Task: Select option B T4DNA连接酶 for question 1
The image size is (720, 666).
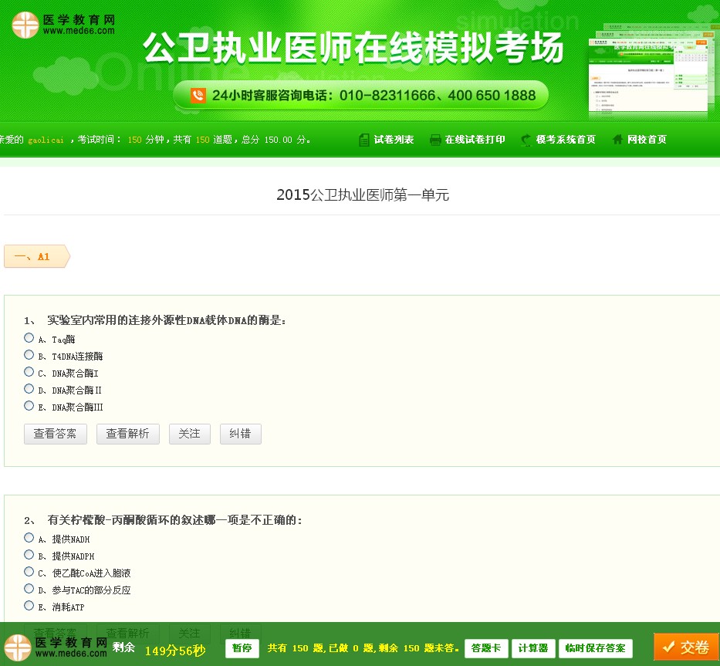Action: pyautogui.click(x=29, y=354)
